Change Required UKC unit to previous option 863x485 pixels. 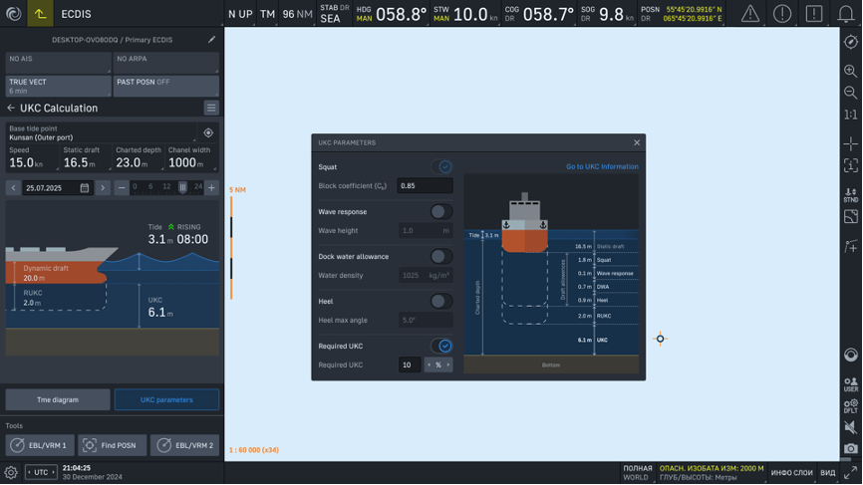tap(430, 364)
